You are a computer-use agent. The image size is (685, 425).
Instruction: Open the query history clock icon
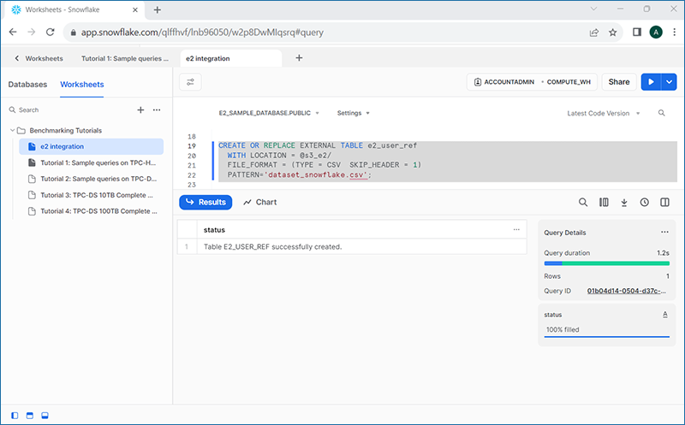coord(645,202)
